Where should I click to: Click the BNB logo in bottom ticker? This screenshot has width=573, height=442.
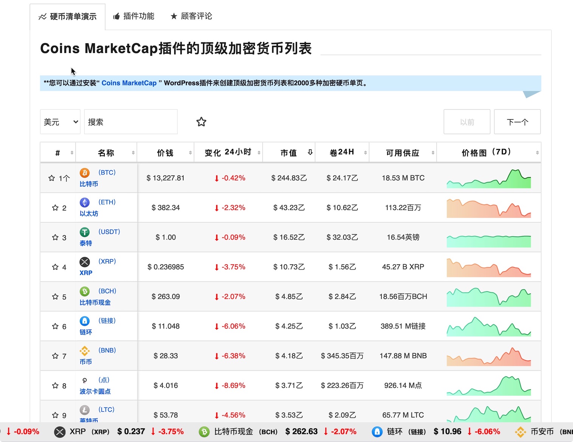(x=520, y=432)
